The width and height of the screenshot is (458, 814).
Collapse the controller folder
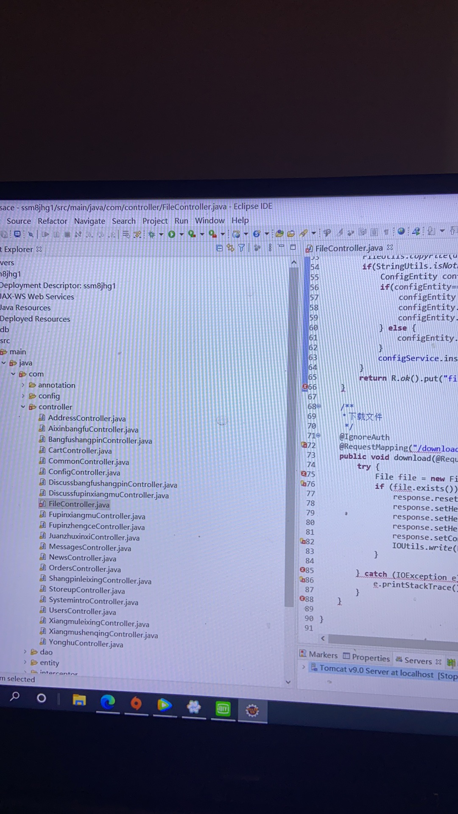coord(23,407)
